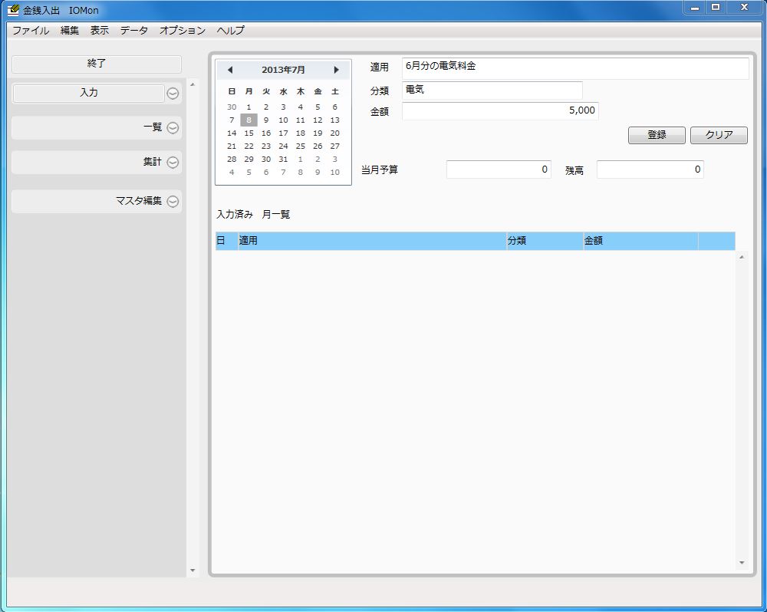
Task: Select June 30 in the calendar
Action: click(232, 107)
